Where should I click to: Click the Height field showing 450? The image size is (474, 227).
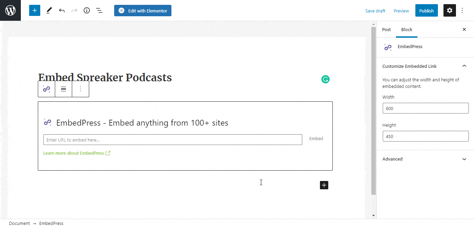click(x=425, y=136)
